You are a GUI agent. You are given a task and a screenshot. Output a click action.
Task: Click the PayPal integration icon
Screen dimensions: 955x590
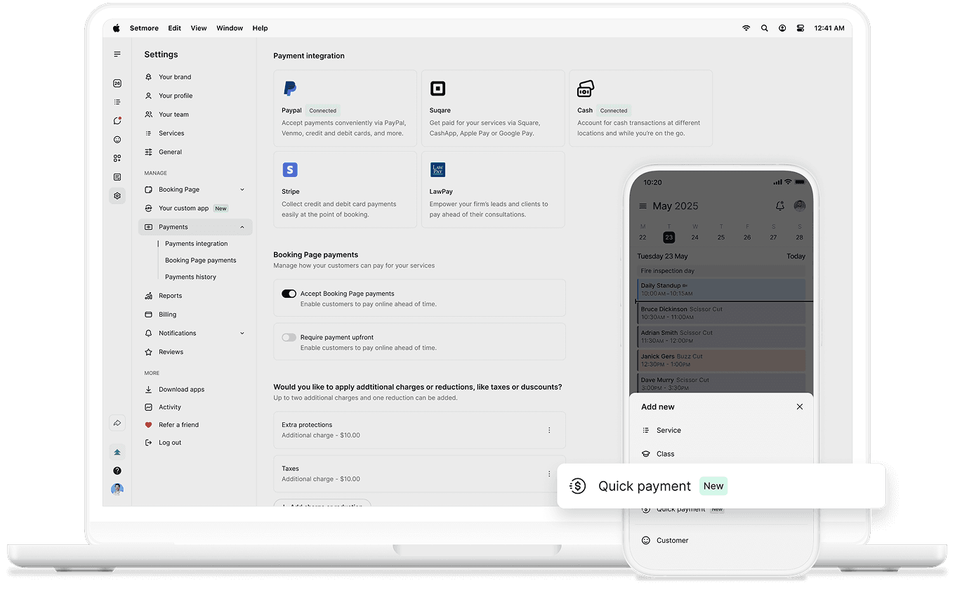(x=290, y=88)
